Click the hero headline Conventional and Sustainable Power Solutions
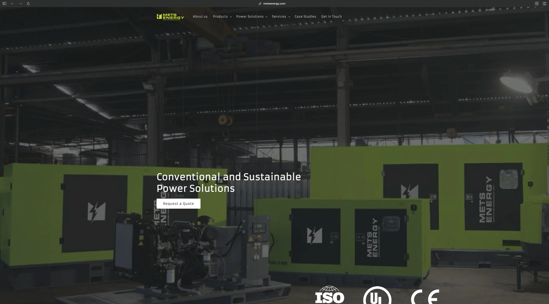 [x=229, y=182]
